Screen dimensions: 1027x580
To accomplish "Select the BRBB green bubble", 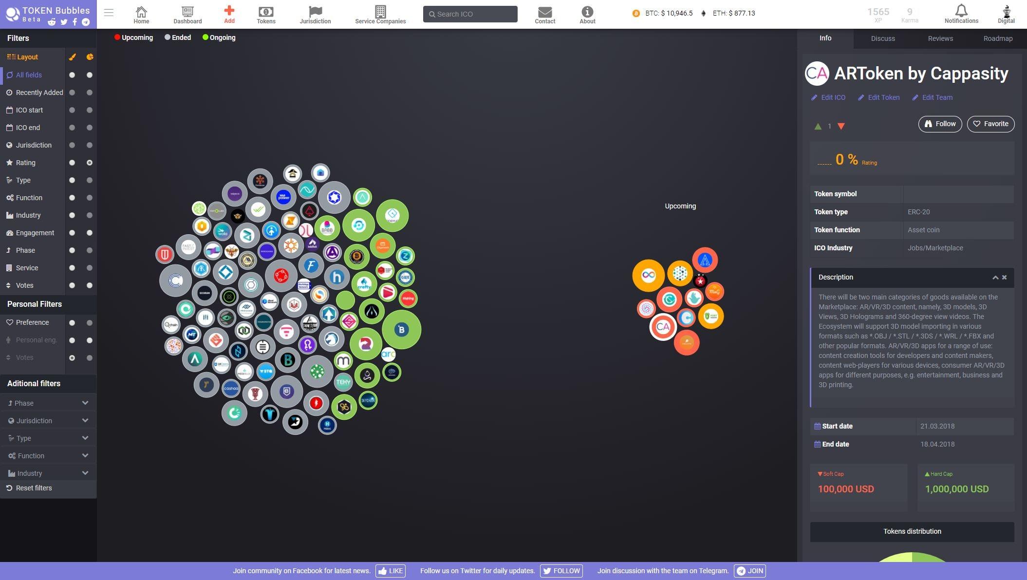I will click(327, 228).
